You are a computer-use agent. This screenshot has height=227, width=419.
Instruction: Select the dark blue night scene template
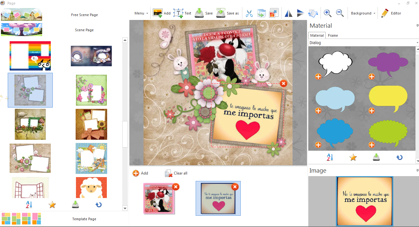(91, 56)
